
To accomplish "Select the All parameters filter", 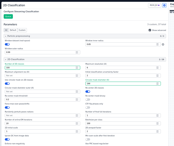I will pyautogui.click(x=6, y=30).
